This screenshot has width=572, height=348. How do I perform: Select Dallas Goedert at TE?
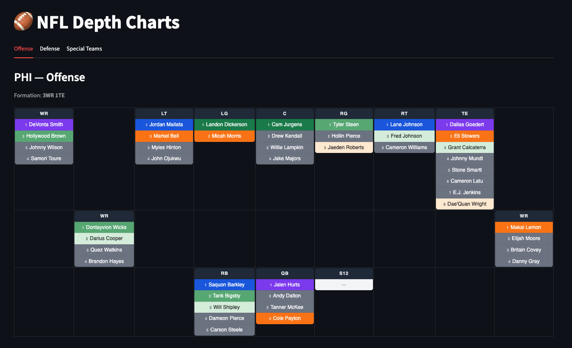pos(465,124)
